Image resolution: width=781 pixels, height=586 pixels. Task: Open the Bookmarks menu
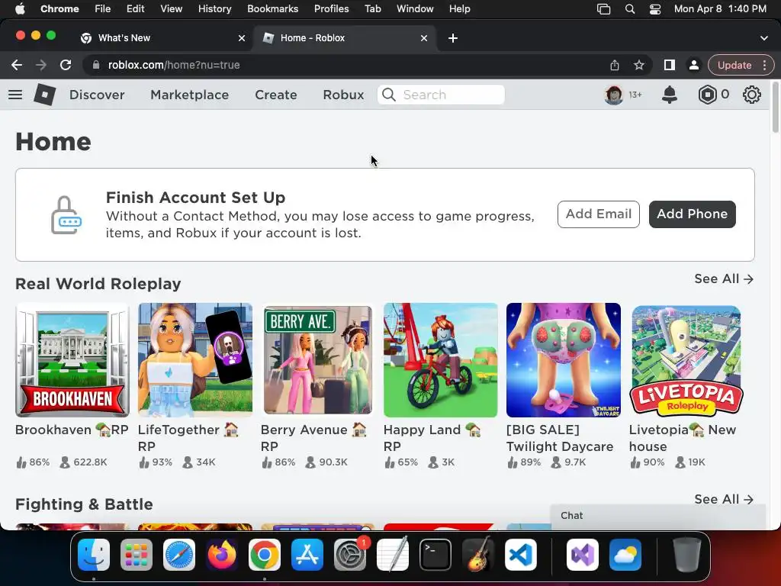tap(272, 9)
